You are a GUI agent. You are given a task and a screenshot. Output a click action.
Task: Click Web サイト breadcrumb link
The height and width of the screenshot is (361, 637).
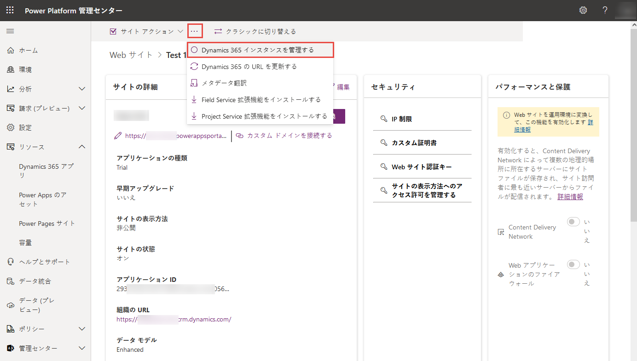131,55
